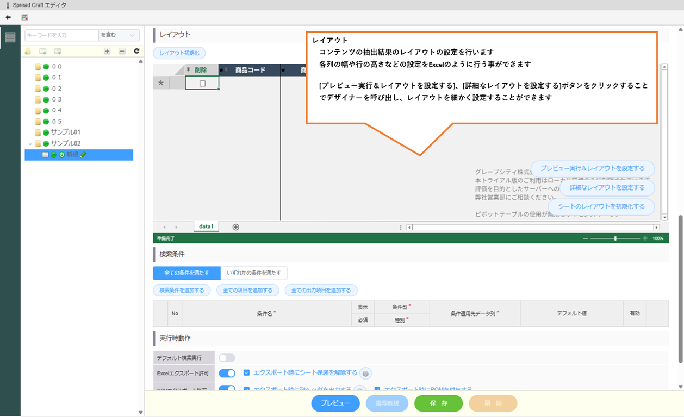
Task: Uncheck エクスポート時にシート保護を解除する checkbox
Action: (x=247, y=373)
